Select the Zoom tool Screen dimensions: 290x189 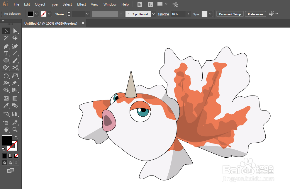[15, 130]
